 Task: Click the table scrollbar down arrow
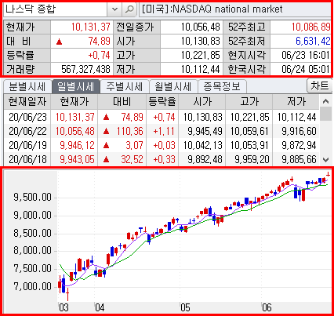point(325,159)
